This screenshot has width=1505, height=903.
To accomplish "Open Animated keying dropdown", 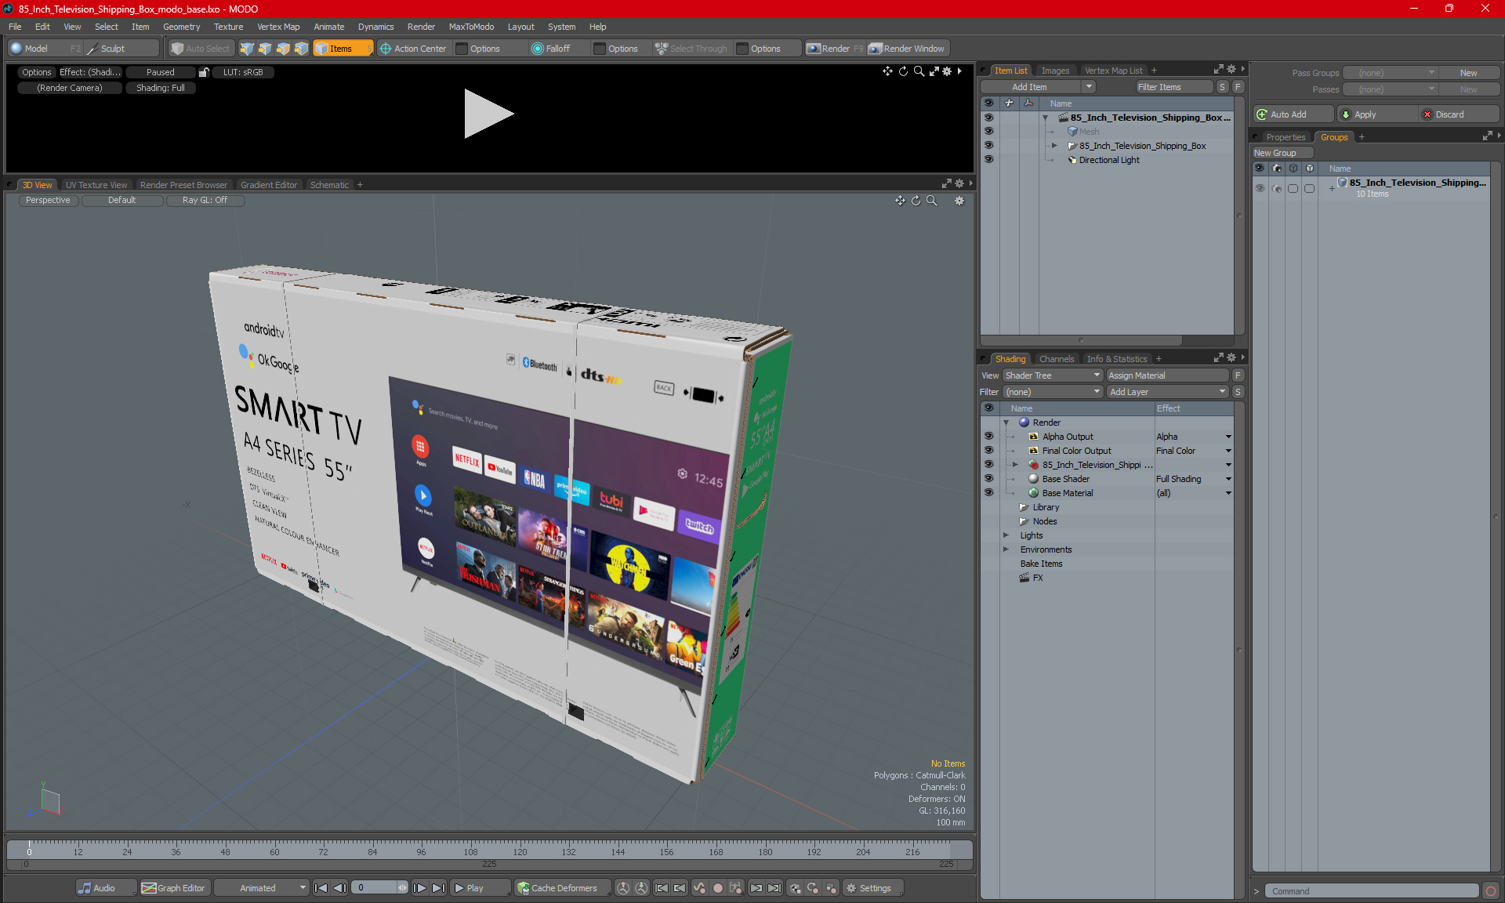I will click(262, 888).
